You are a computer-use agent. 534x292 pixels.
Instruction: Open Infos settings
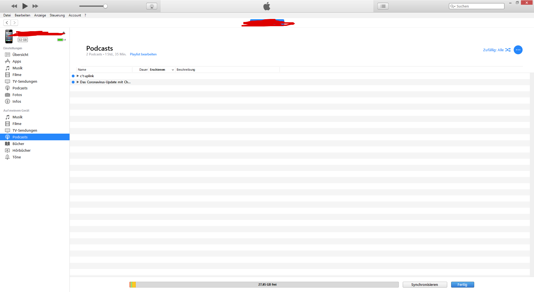(x=35, y=101)
